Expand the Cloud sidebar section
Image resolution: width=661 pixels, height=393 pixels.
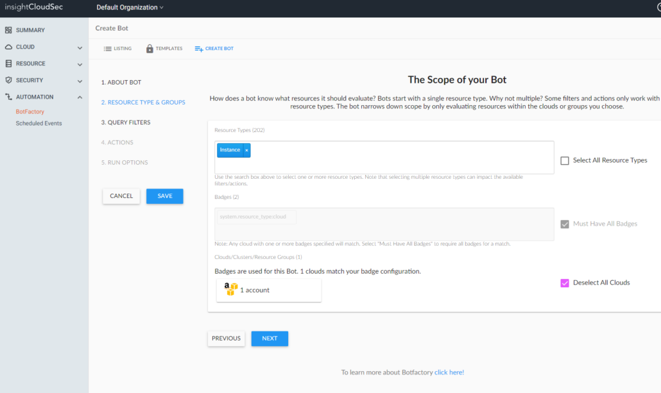[80, 46]
